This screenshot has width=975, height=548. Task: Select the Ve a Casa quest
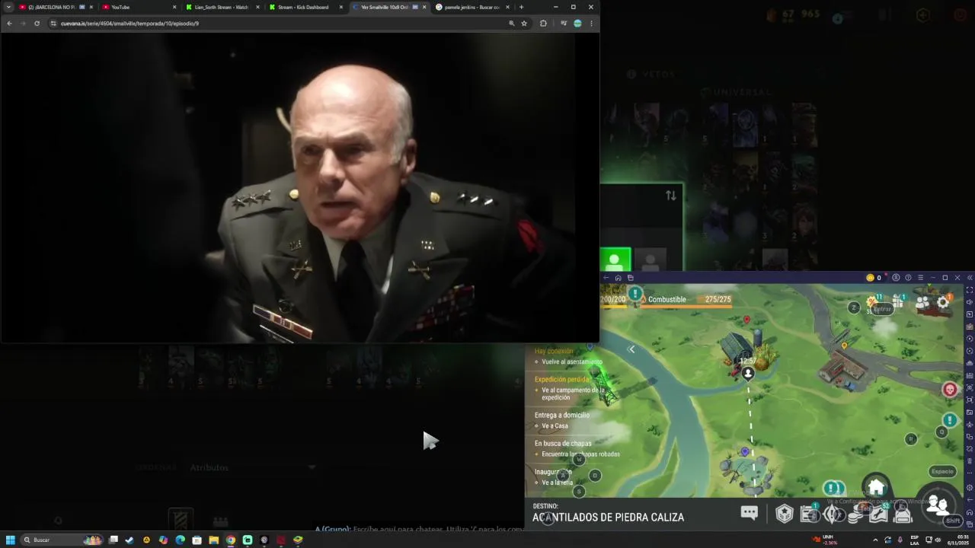(555, 425)
